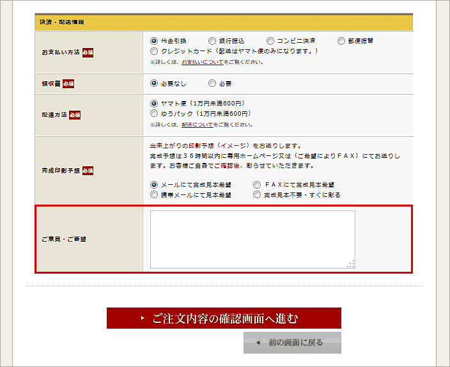Open the お支払いについて link
Image resolution: width=450 pixels, height=367 pixels.
[202, 62]
